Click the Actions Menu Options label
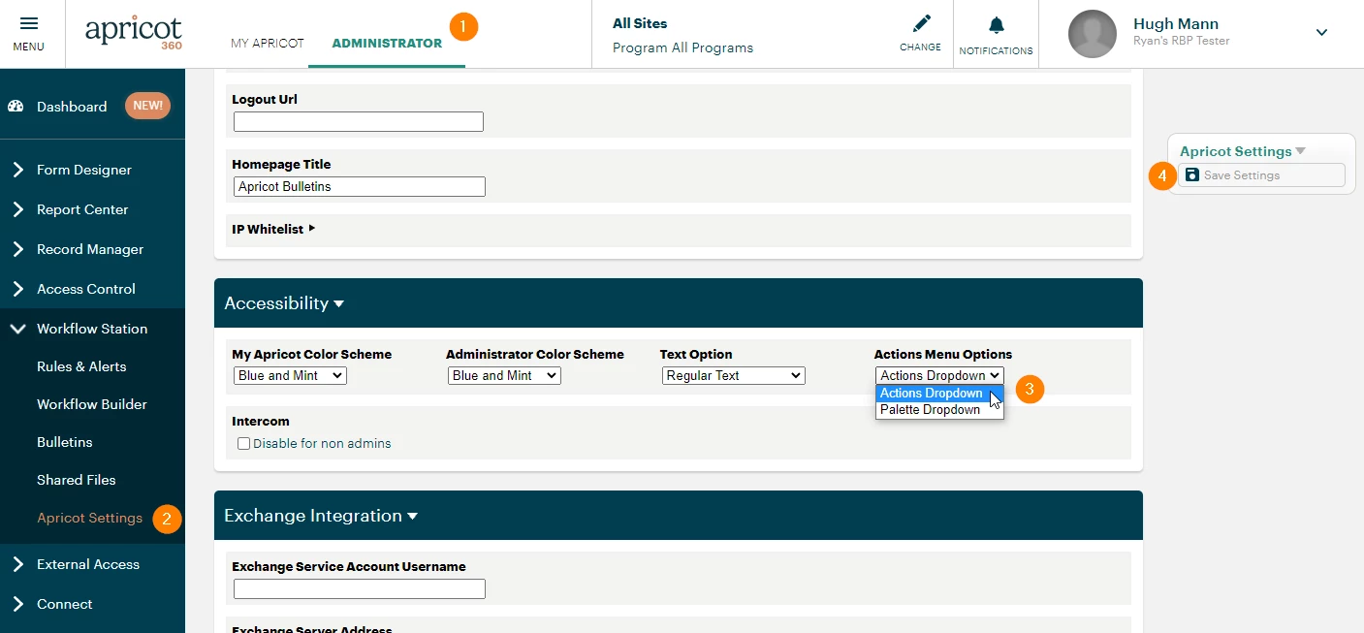This screenshot has height=633, width=1364. click(942, 355)
